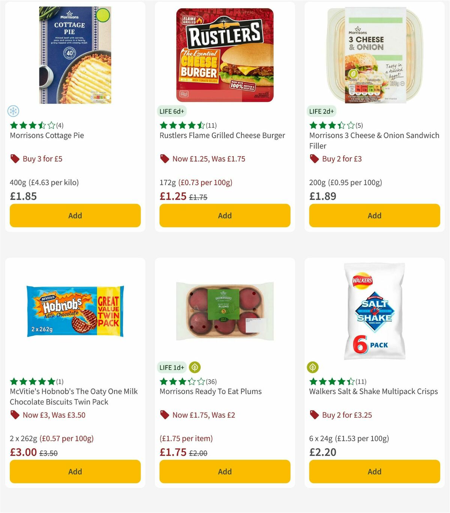Add Morrisons Ready To Eat Plums to basket

pyautogui.click(x=225, y=471)
